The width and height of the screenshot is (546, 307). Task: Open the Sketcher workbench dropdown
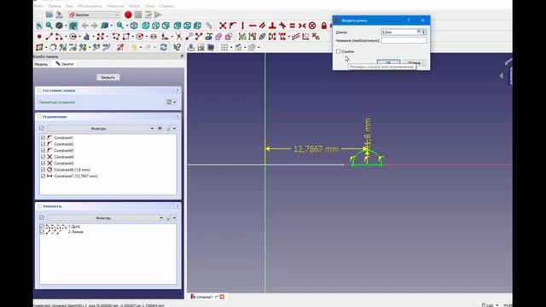(x=94, y=14)
